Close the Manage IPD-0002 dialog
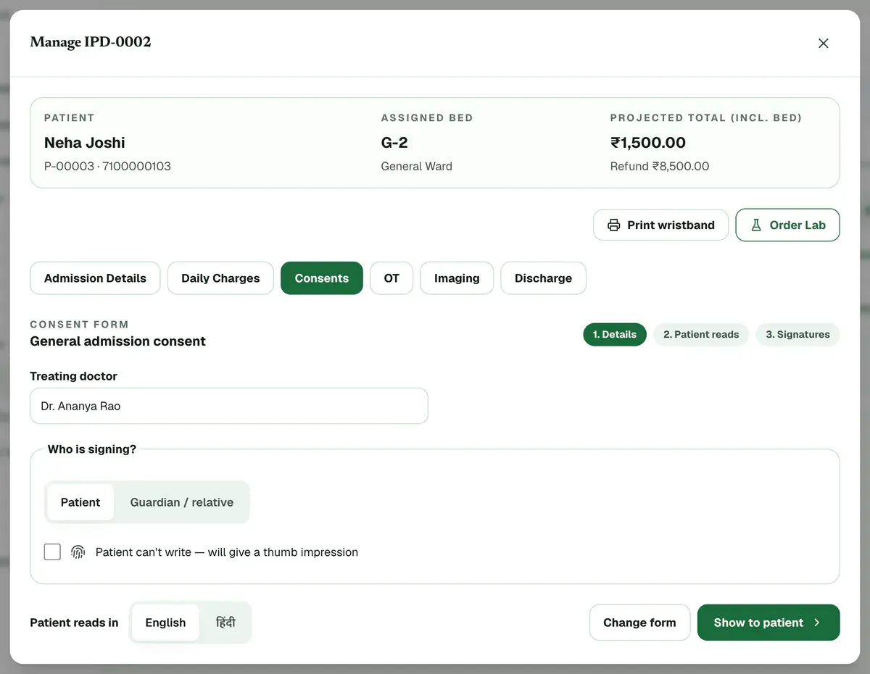The height and width of the screenshot is (674, 870). (x=823, y=43)
